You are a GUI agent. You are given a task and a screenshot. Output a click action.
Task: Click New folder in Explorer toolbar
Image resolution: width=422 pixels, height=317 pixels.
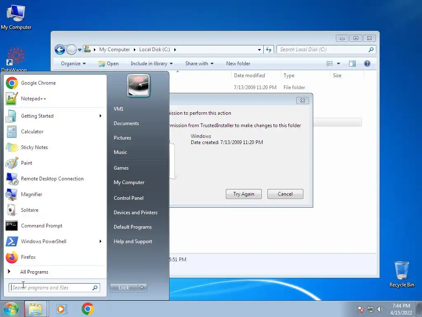[238, 64]
